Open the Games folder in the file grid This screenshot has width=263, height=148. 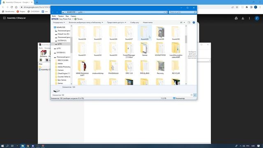coord(145,49)
